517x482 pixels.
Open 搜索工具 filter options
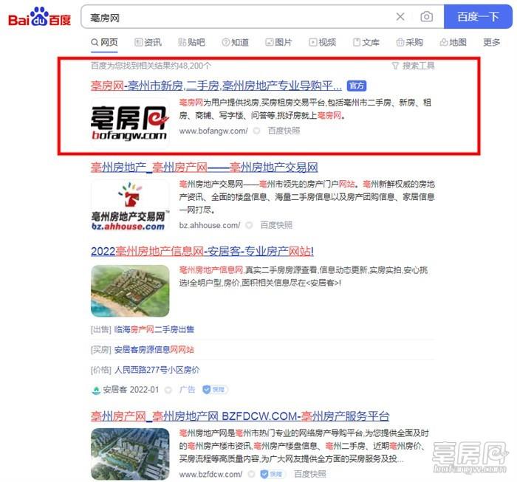point(413,66)
